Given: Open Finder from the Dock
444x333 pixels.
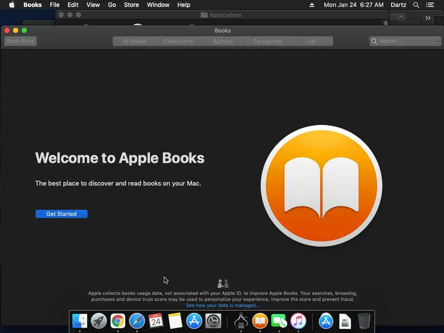Looking at the screenshot, I should [x=80, y=321].
